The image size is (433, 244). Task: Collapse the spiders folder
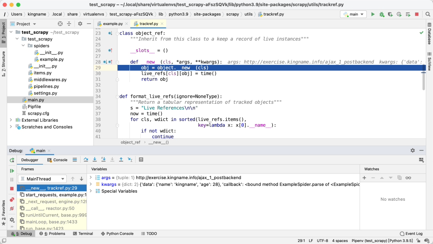click(x=23, y=46)
